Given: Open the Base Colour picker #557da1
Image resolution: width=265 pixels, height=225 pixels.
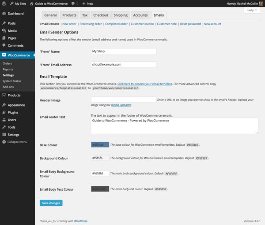Looking at the screenshot, I should pos(100,144).
